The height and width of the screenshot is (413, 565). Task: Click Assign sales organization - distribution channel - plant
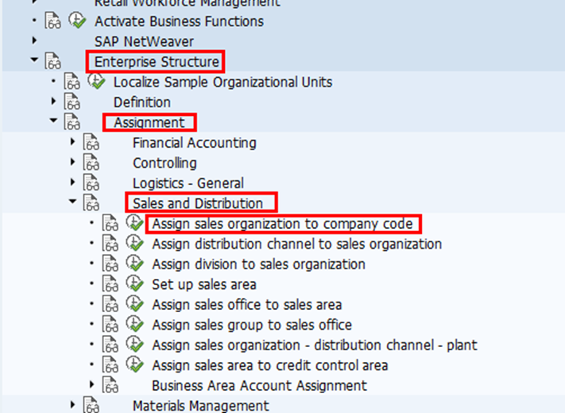(314, 345)
